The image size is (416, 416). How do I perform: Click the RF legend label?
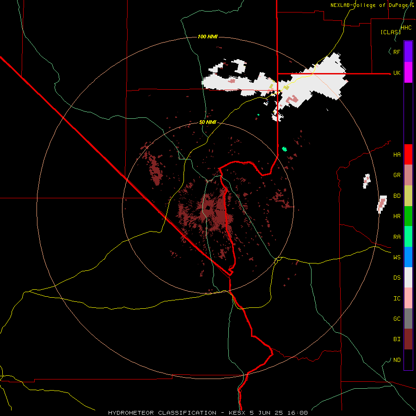coord(397,52)
